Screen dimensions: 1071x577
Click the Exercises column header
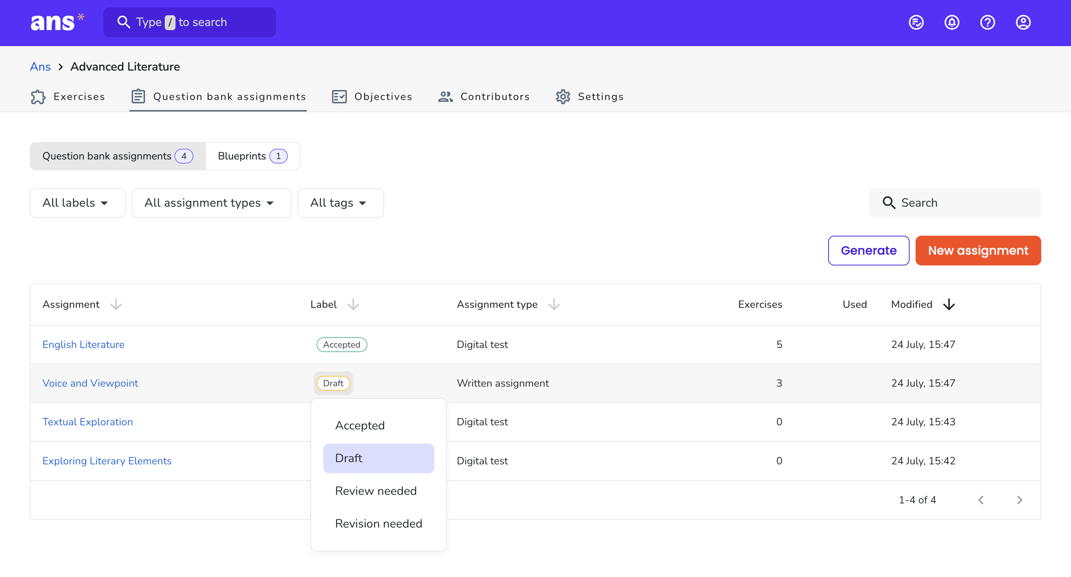click(x=760, y=304)
